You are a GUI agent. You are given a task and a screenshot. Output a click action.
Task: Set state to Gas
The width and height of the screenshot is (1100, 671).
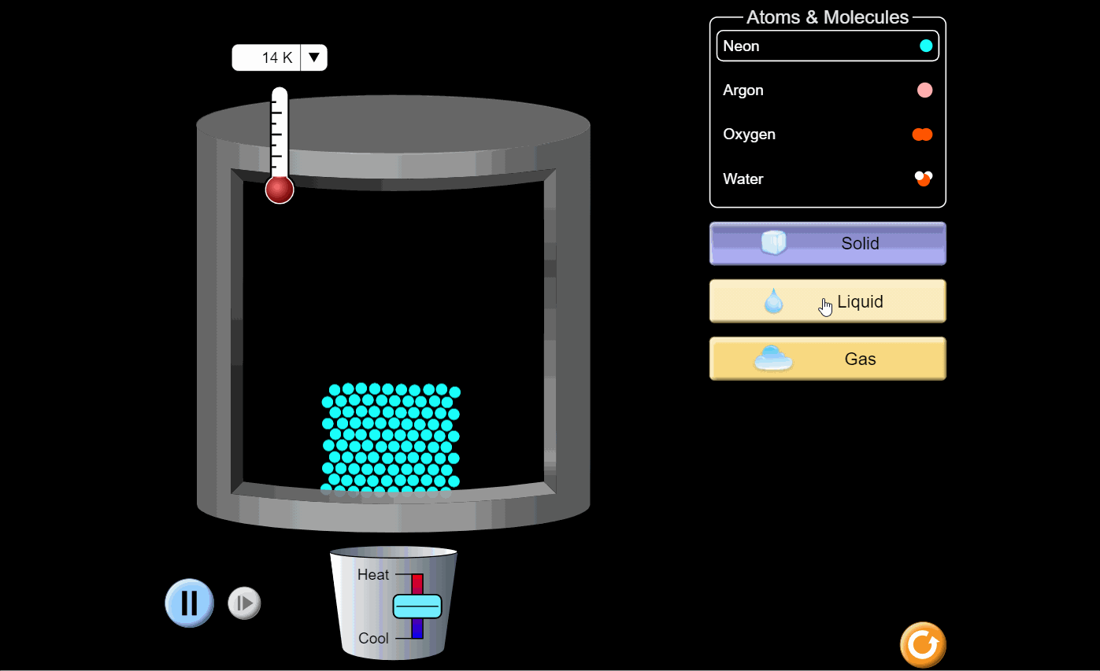click(x=828, y=359)
